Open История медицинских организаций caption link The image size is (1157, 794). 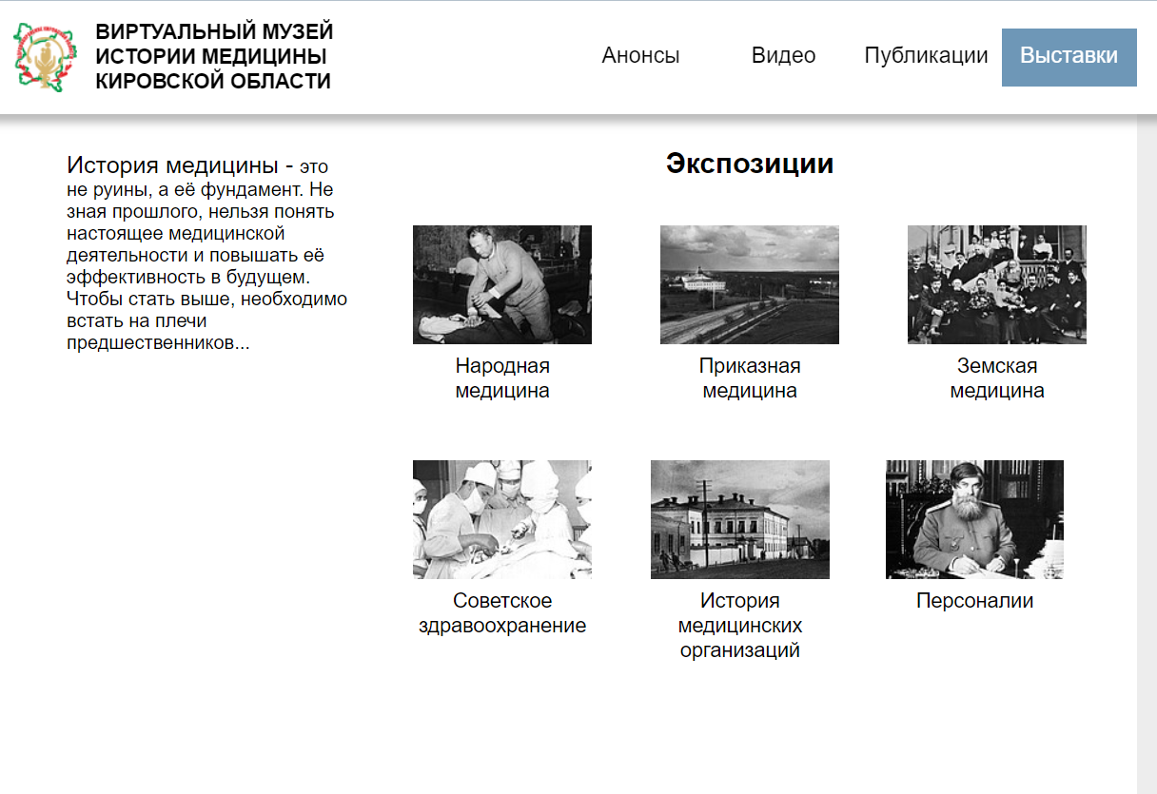coord(740,626)
